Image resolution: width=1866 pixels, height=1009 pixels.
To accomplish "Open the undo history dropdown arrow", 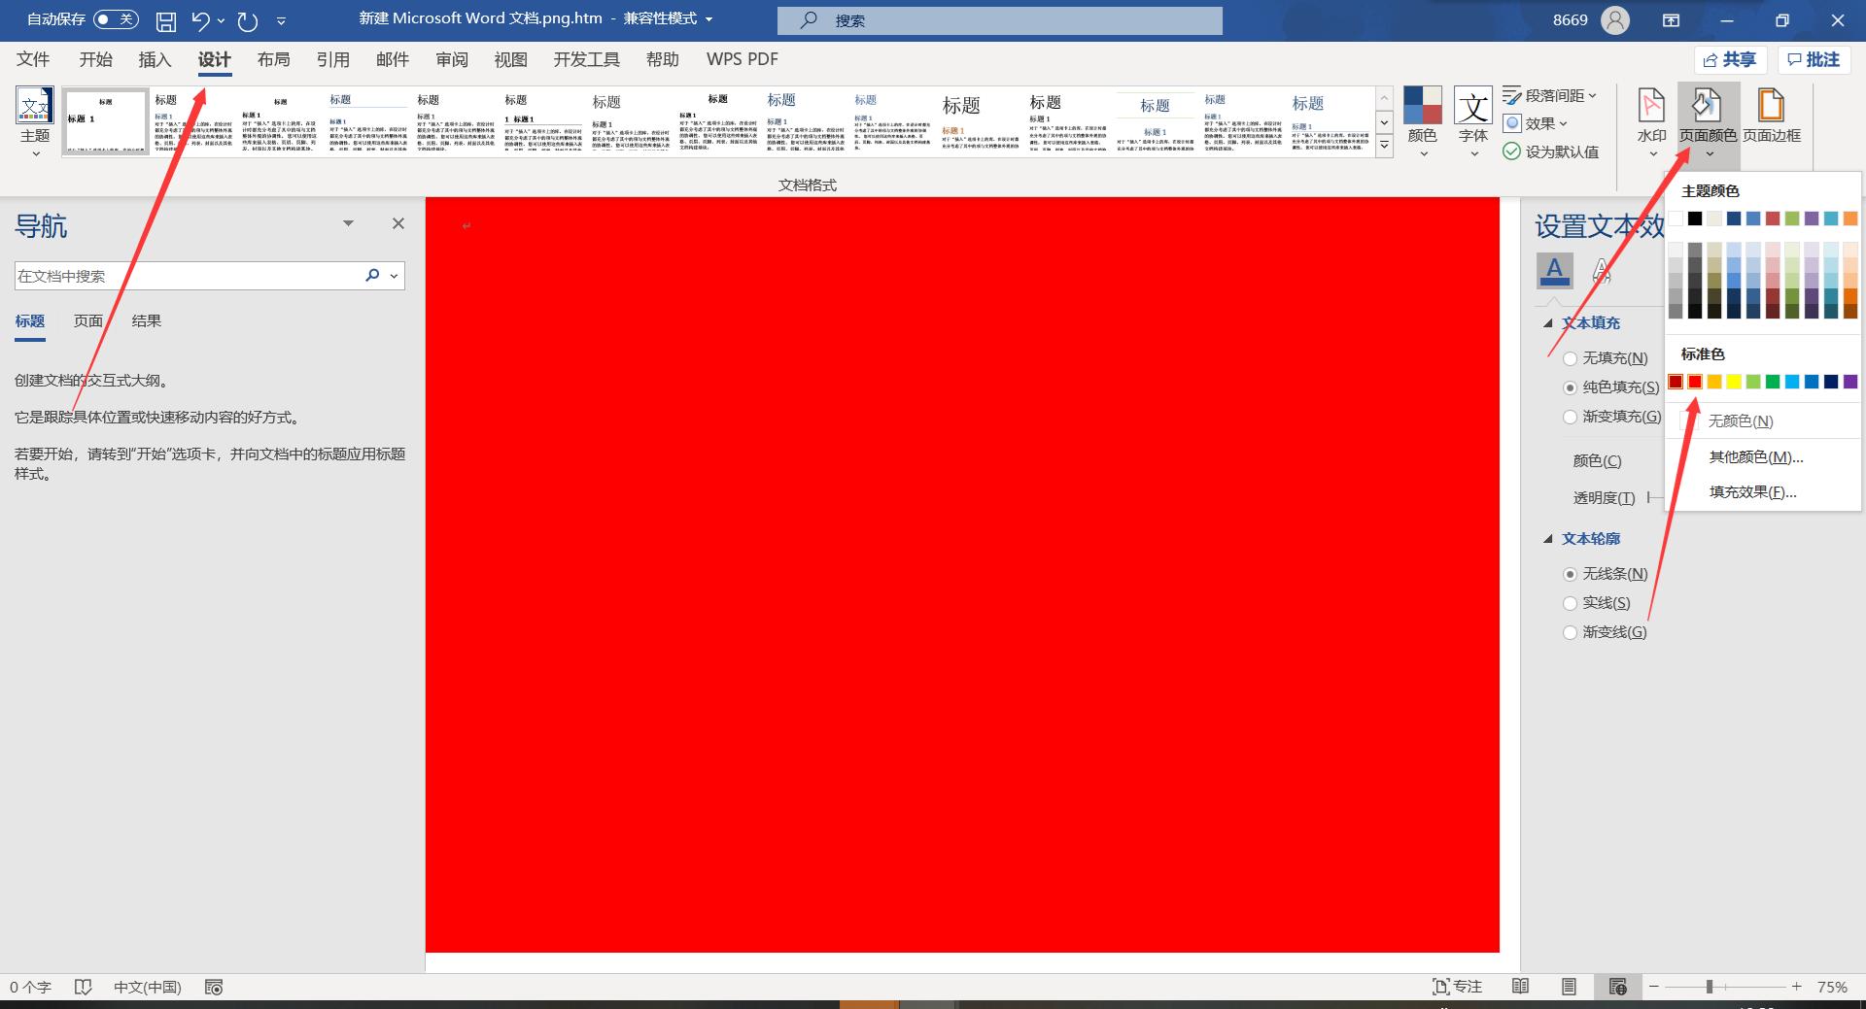I will point(222,20).
